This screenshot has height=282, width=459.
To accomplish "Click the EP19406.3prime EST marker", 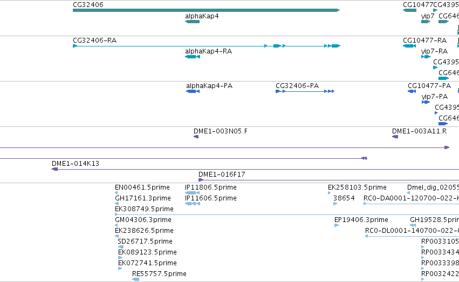I will 337,225.
